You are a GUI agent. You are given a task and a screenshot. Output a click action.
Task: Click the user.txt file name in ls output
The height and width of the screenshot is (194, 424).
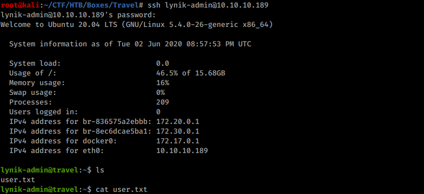18,180
